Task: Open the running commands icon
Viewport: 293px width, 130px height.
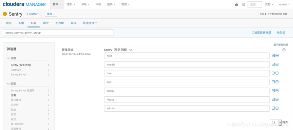Action: click(243, 4)
